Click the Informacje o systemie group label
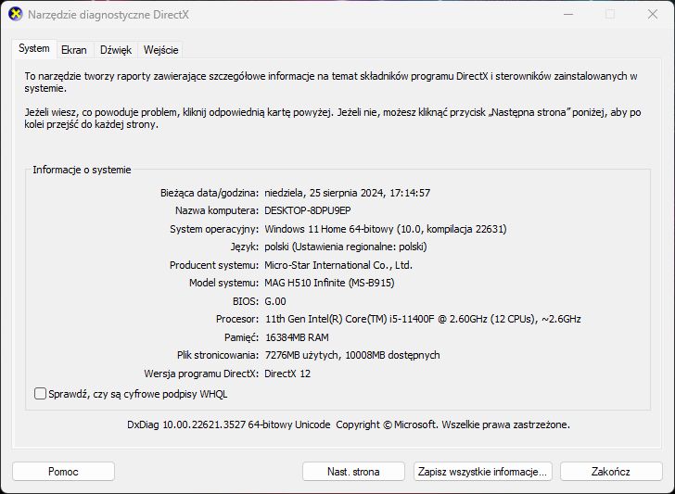Screen dimensions: 675x494 pos(82,170)
